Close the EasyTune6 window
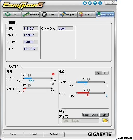The height and width of the screenshot is (140, 133). pos(114,2)
